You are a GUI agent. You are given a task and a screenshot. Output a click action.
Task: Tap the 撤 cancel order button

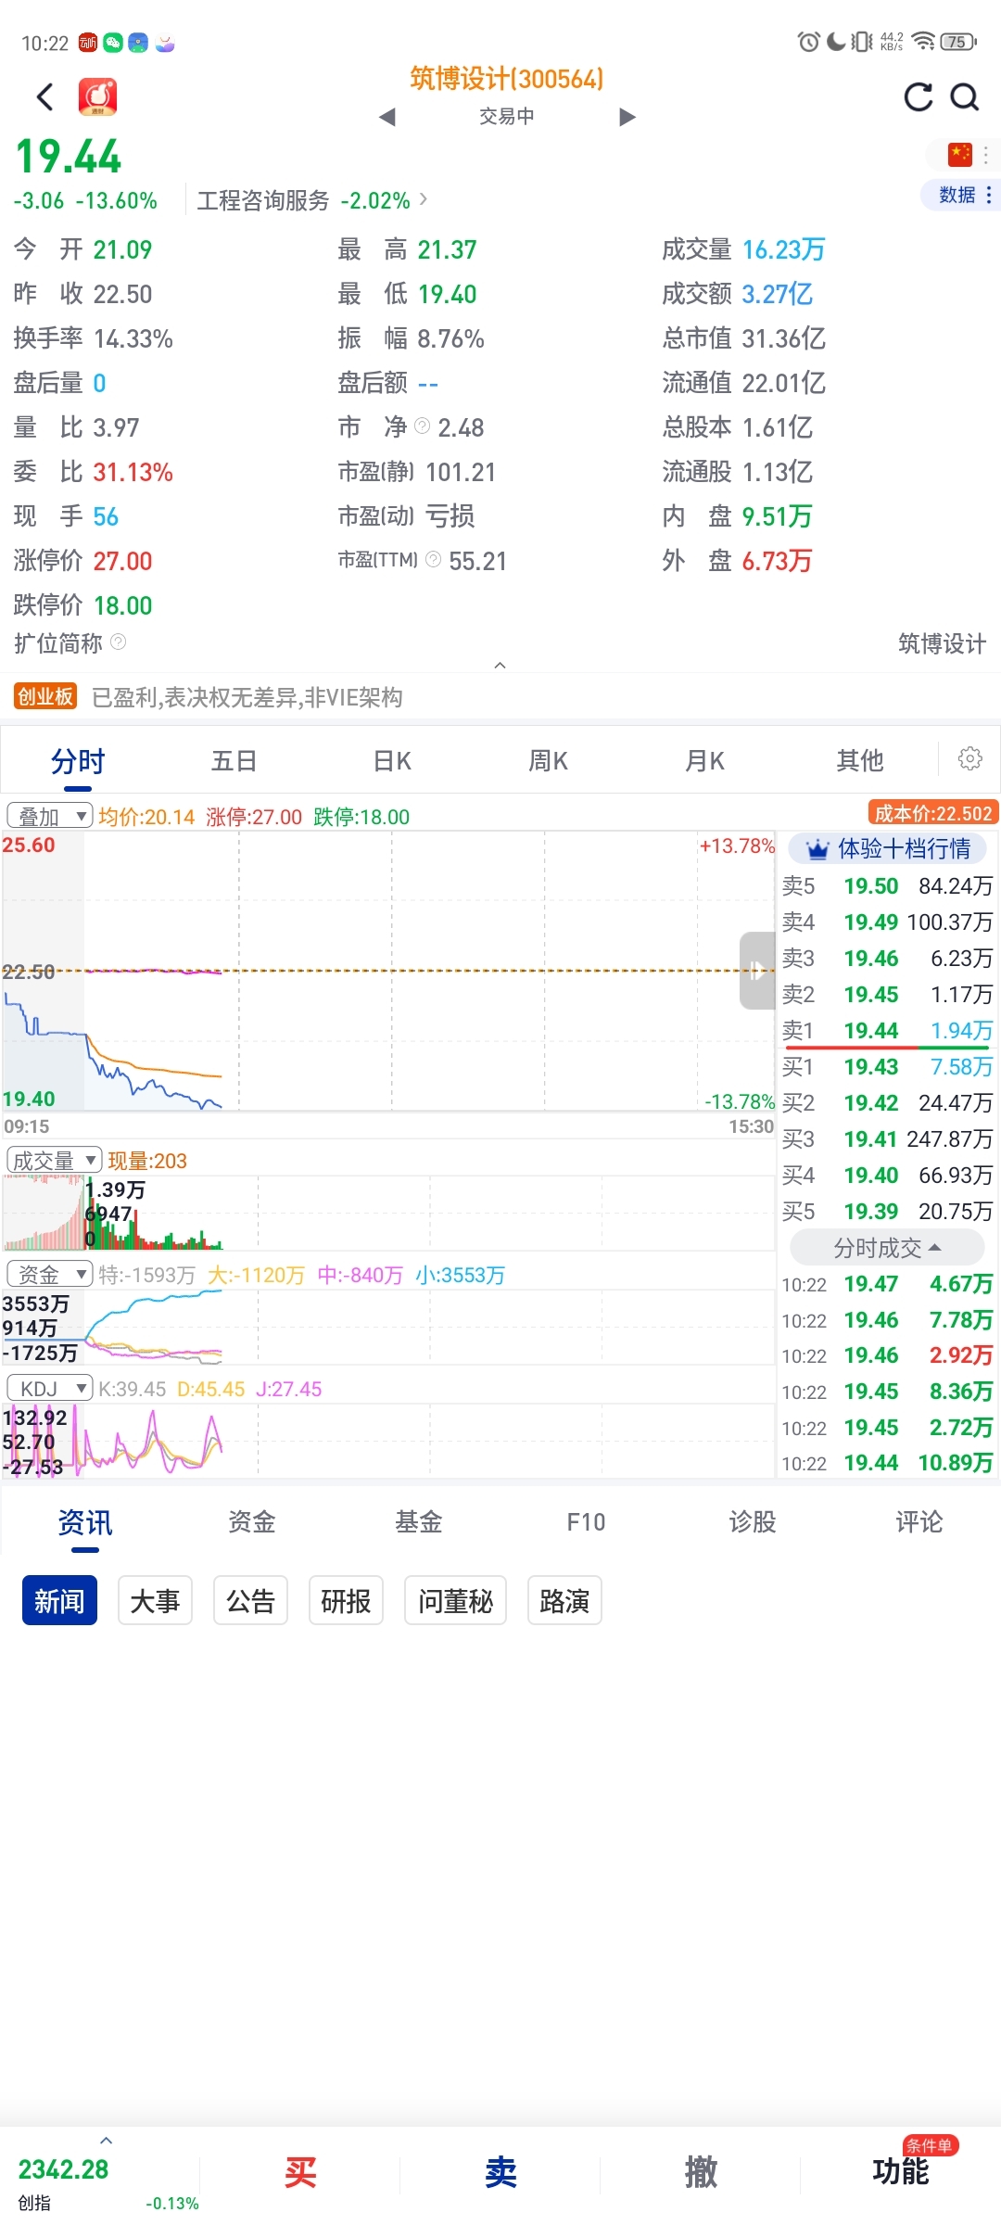click(x=701, y=2172)
